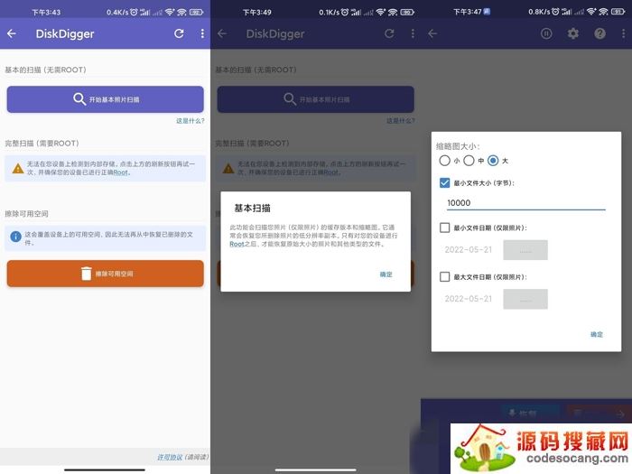Tap the refresh icon in the bright DiskDigger toolbar

(179, 34)
